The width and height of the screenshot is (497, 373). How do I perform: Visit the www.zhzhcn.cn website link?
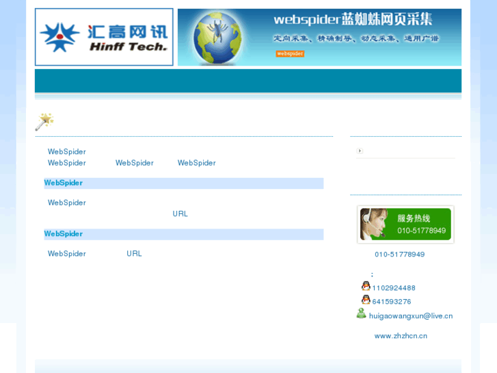point(401,336)
